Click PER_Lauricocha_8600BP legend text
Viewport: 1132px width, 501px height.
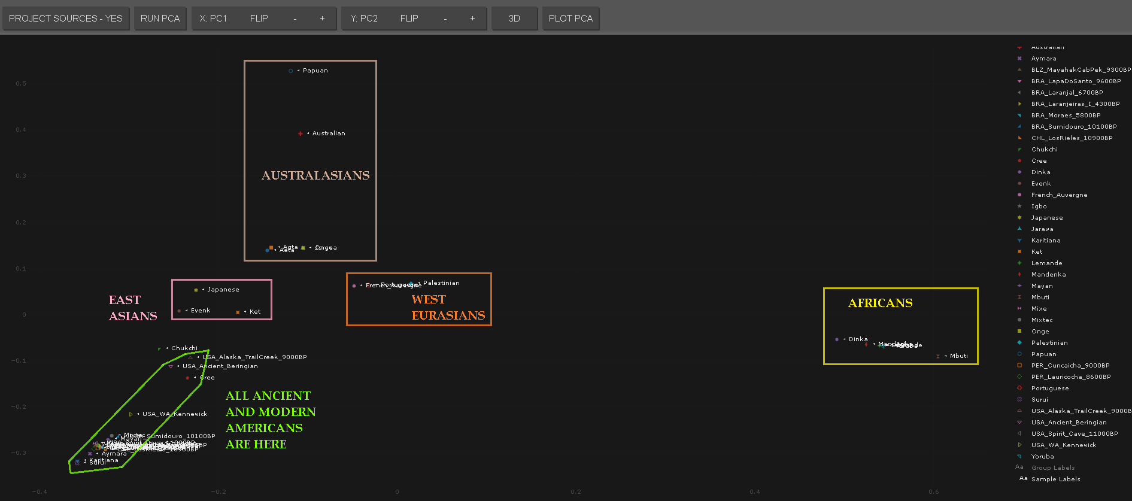[x=1071, y=377]
